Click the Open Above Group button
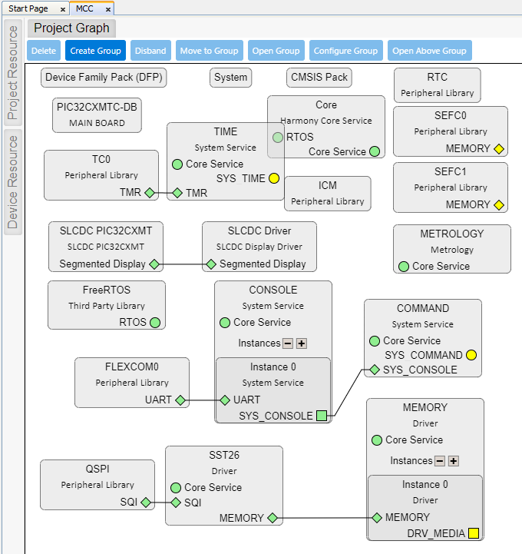The image size is (522, 554). (429, 51)
